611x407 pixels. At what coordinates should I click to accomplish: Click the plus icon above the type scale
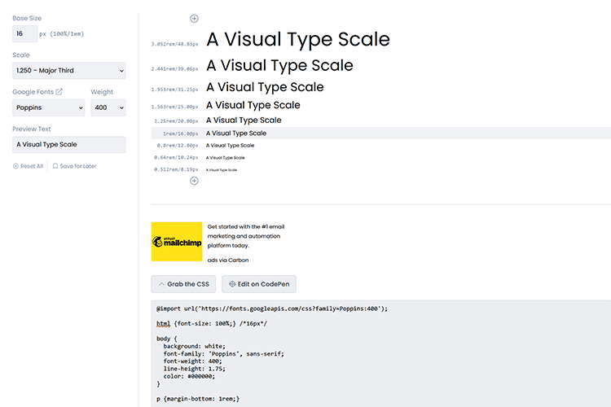(194, 18)
